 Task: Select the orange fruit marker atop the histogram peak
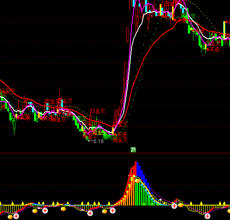[x=137, y=180]
